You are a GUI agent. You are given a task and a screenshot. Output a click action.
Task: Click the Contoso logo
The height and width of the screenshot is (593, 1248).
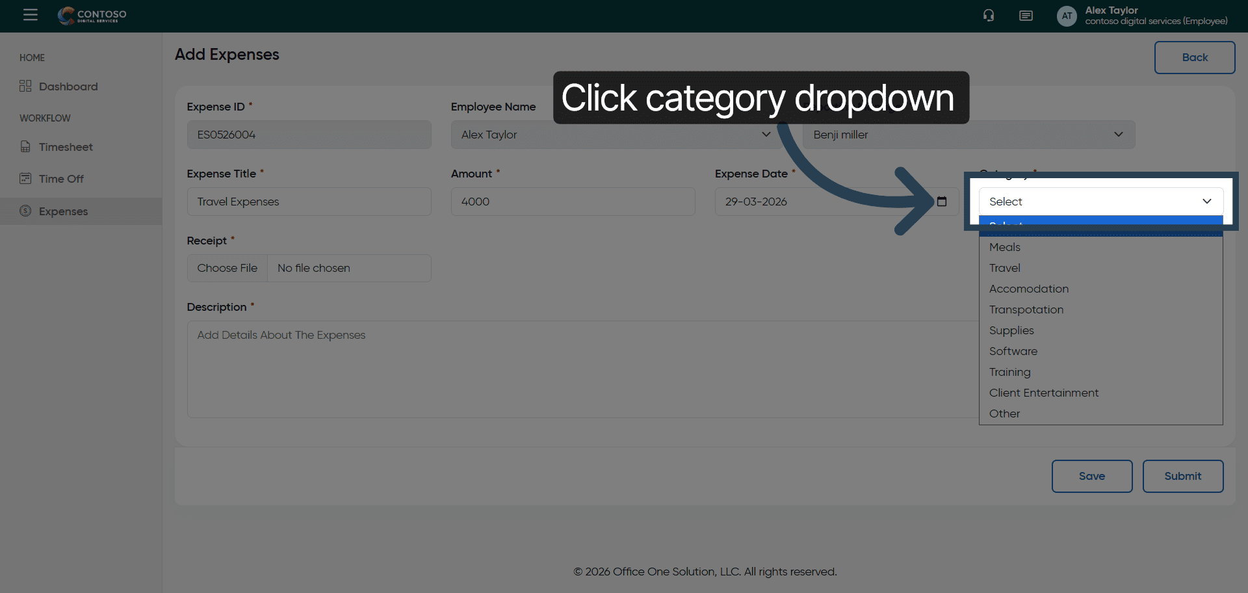pyautogui.click(x=92, y=16)
